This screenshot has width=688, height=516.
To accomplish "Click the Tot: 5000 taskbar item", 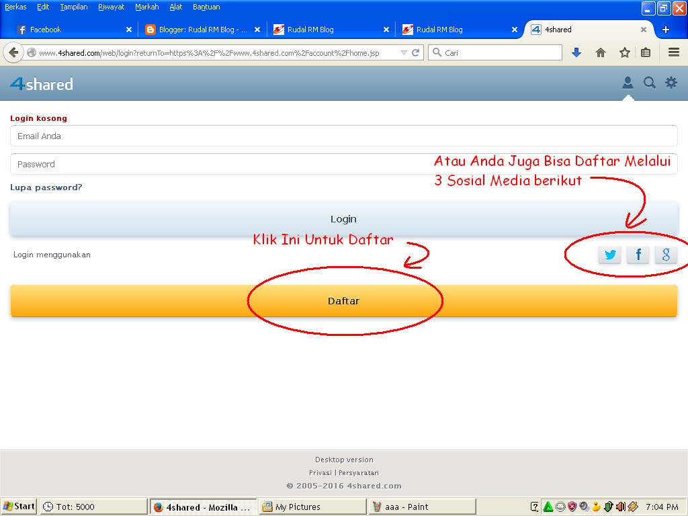I will pyautogui.click(x=94, y=507).
